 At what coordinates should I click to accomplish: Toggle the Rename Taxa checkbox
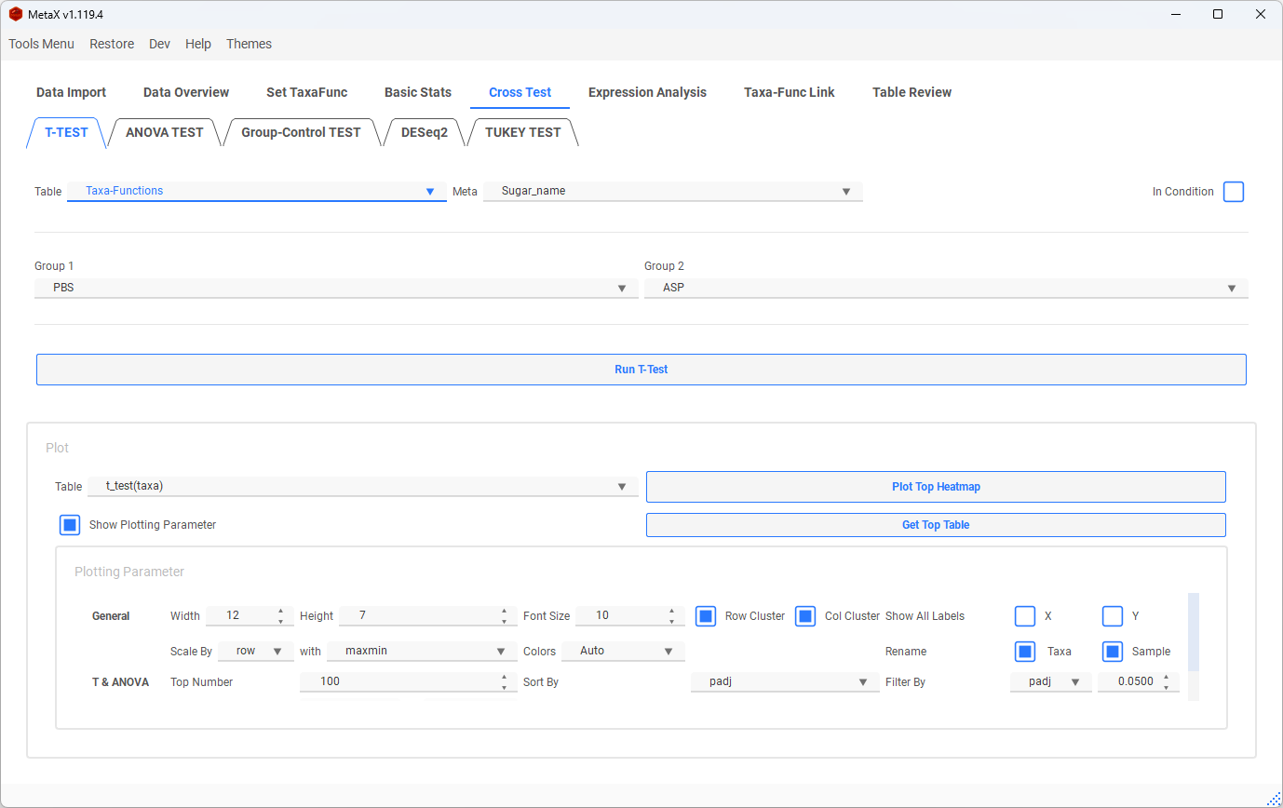click(1025, 652)
